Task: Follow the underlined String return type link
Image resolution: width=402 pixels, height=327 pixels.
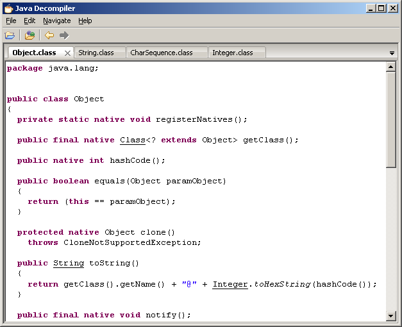Action: click(x=69, y=263)
